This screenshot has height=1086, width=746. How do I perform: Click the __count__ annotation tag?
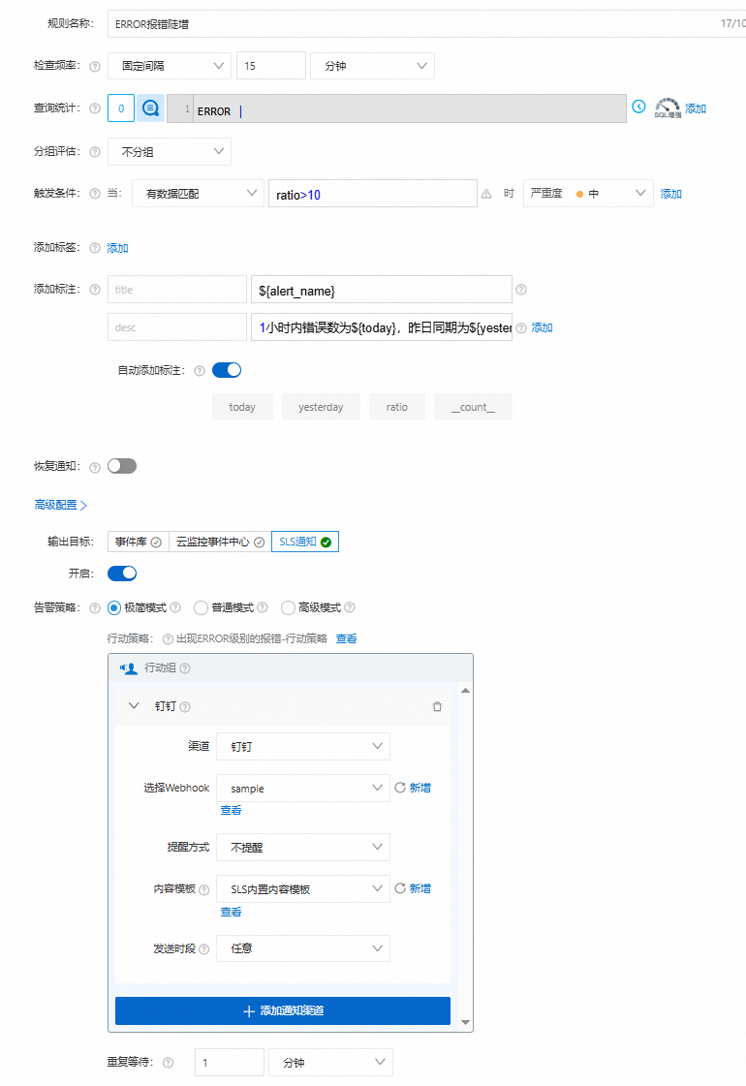[473, 407]
